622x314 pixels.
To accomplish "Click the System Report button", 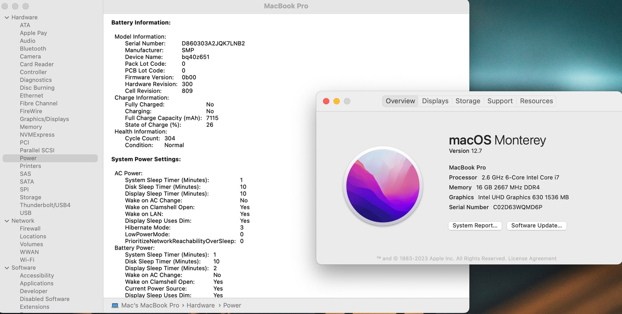I will (475, 226).
